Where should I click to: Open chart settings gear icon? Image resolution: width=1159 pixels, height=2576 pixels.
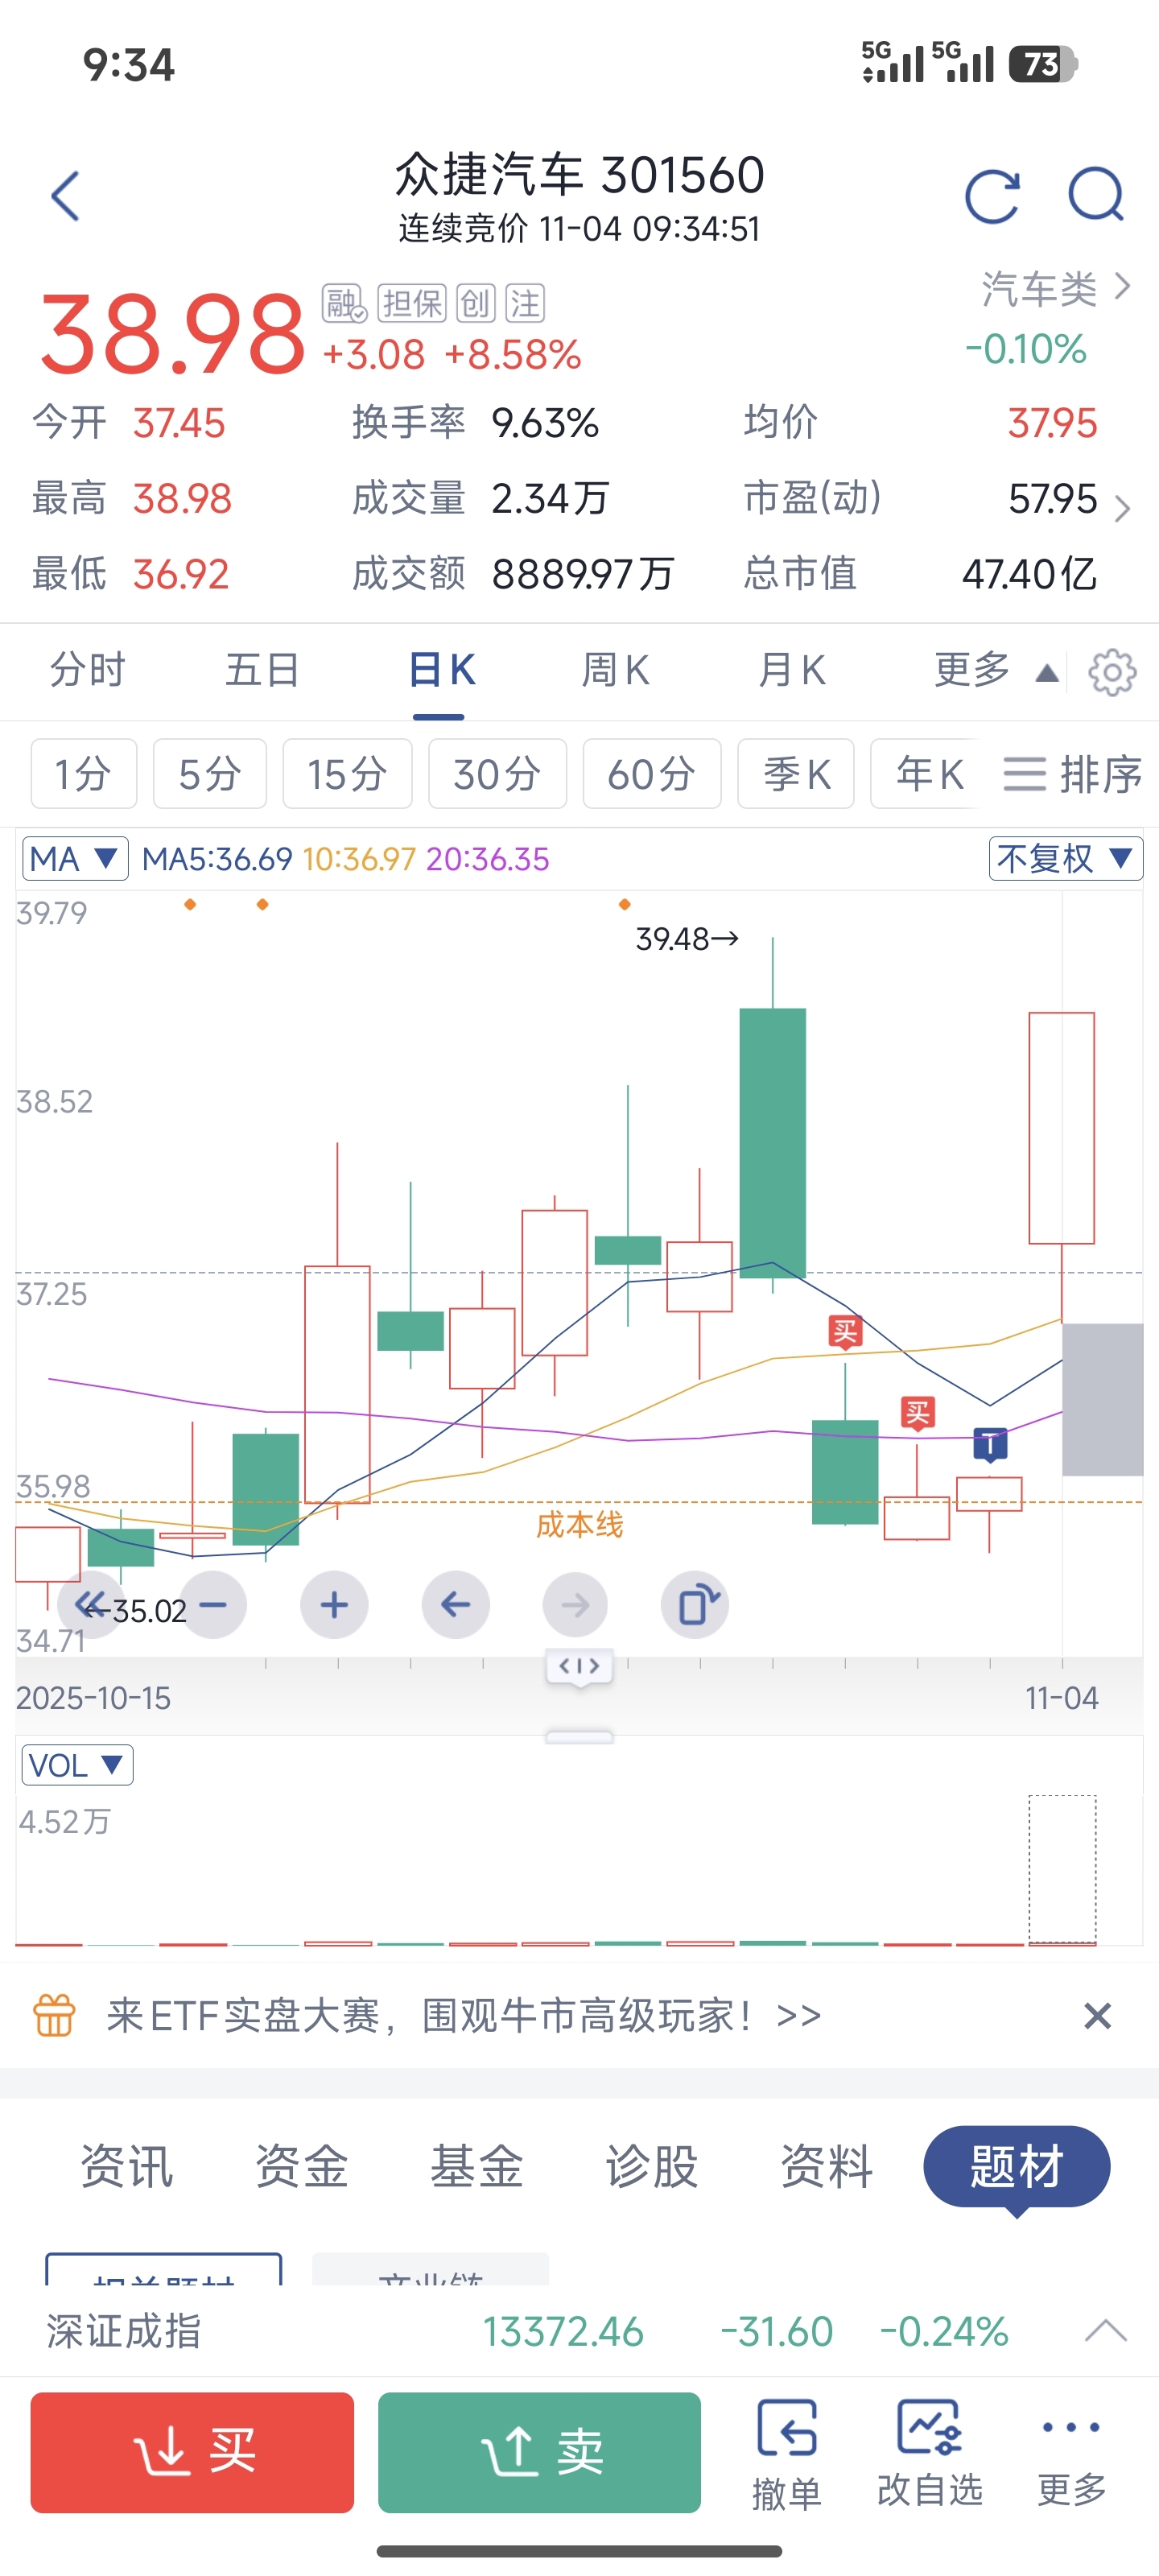coord(1112,672)
